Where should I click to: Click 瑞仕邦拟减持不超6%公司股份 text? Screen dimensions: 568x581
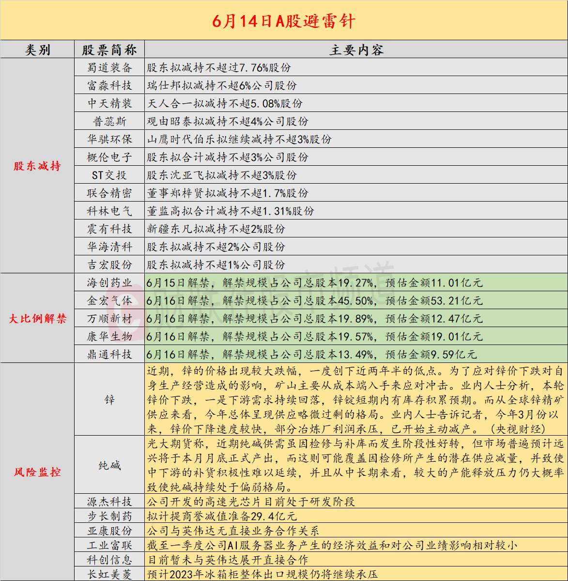(x=222, y=86)
